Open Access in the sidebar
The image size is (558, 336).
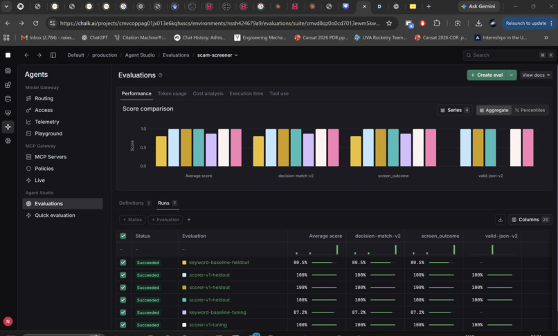coord(44,110)
